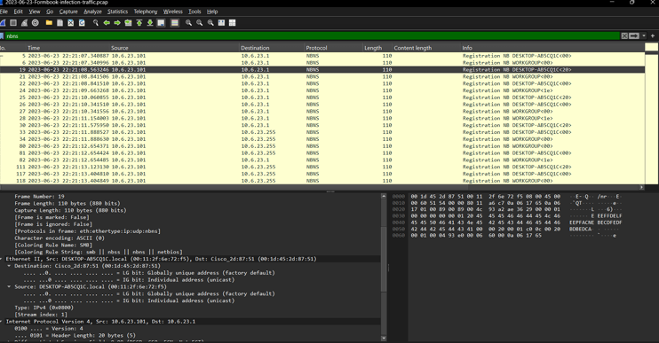Collapse the Internet Protocol Version 4 node
Screen dimensions: 659x343
point(2,322)
